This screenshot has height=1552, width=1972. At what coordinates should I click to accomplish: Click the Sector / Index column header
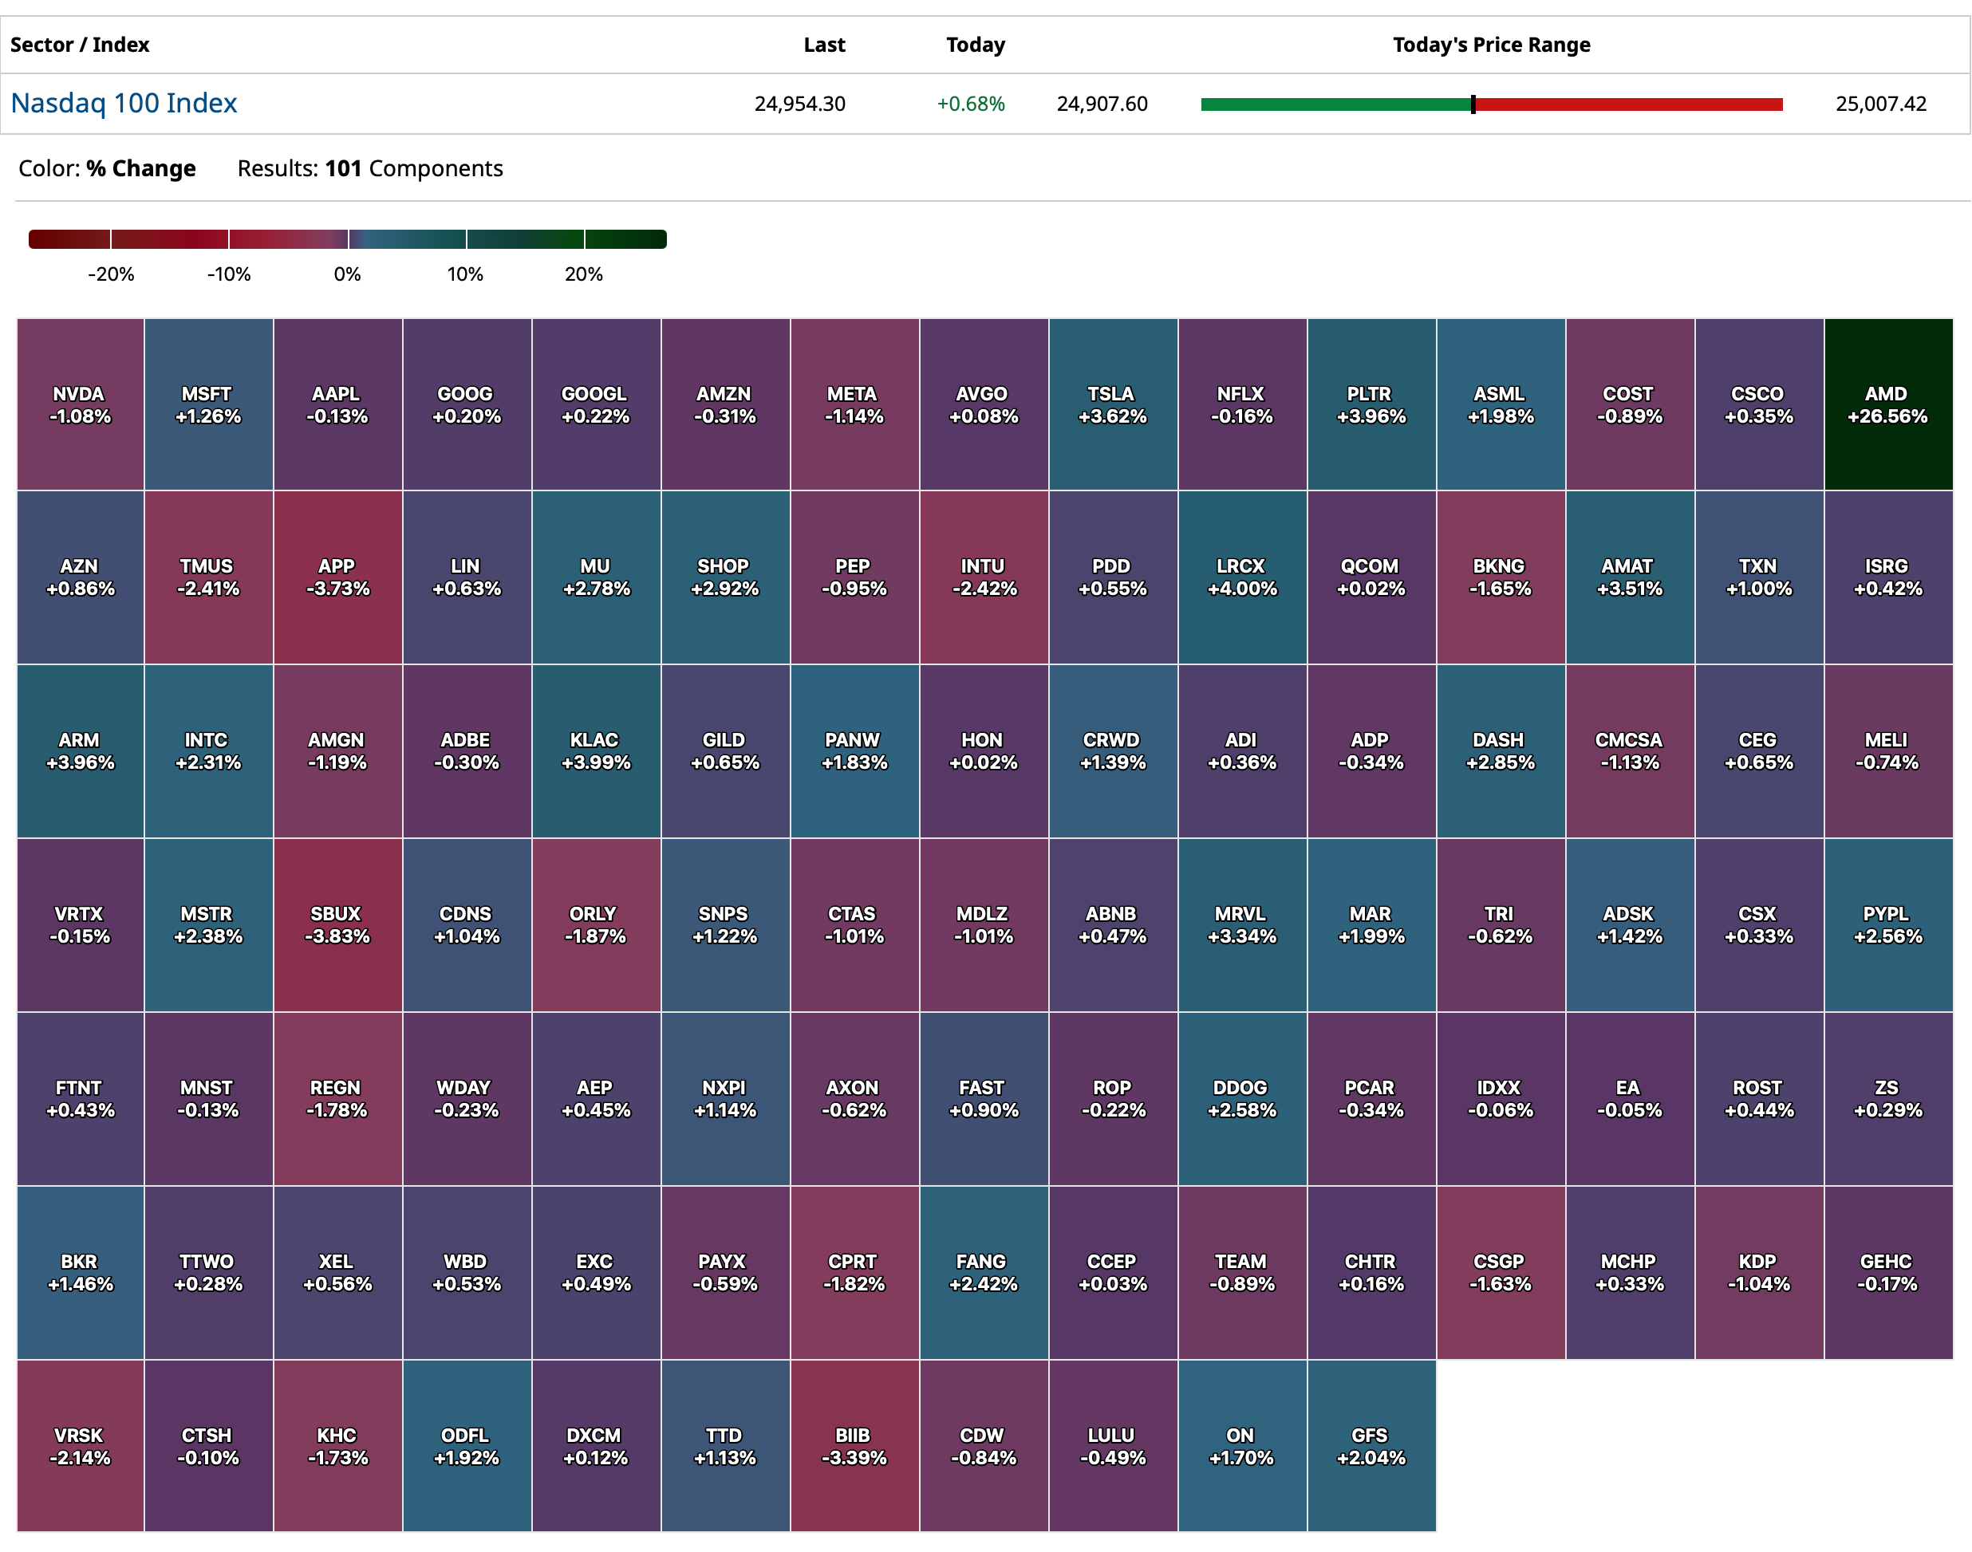coord(80,45)
